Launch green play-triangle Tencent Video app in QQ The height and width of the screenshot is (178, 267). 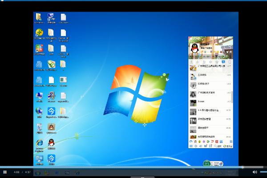coord(208,142)
